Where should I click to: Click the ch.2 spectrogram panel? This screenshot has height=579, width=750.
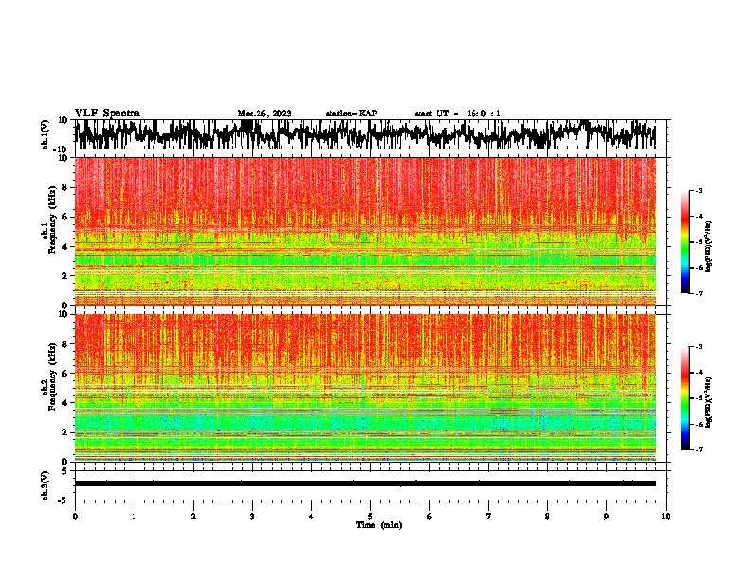coord(366,388)
